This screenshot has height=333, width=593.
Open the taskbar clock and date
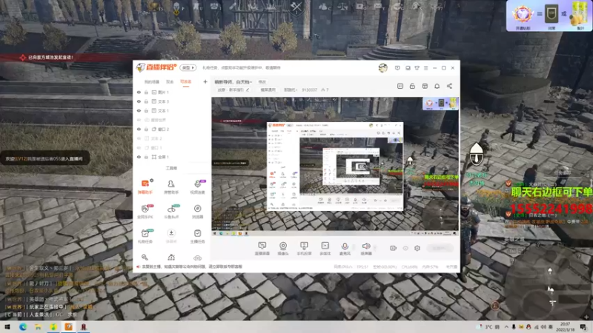point(565,326)
